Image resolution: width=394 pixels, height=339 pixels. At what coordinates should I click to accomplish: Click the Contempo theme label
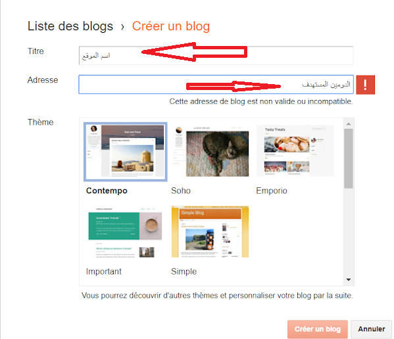tap(107, 191)
